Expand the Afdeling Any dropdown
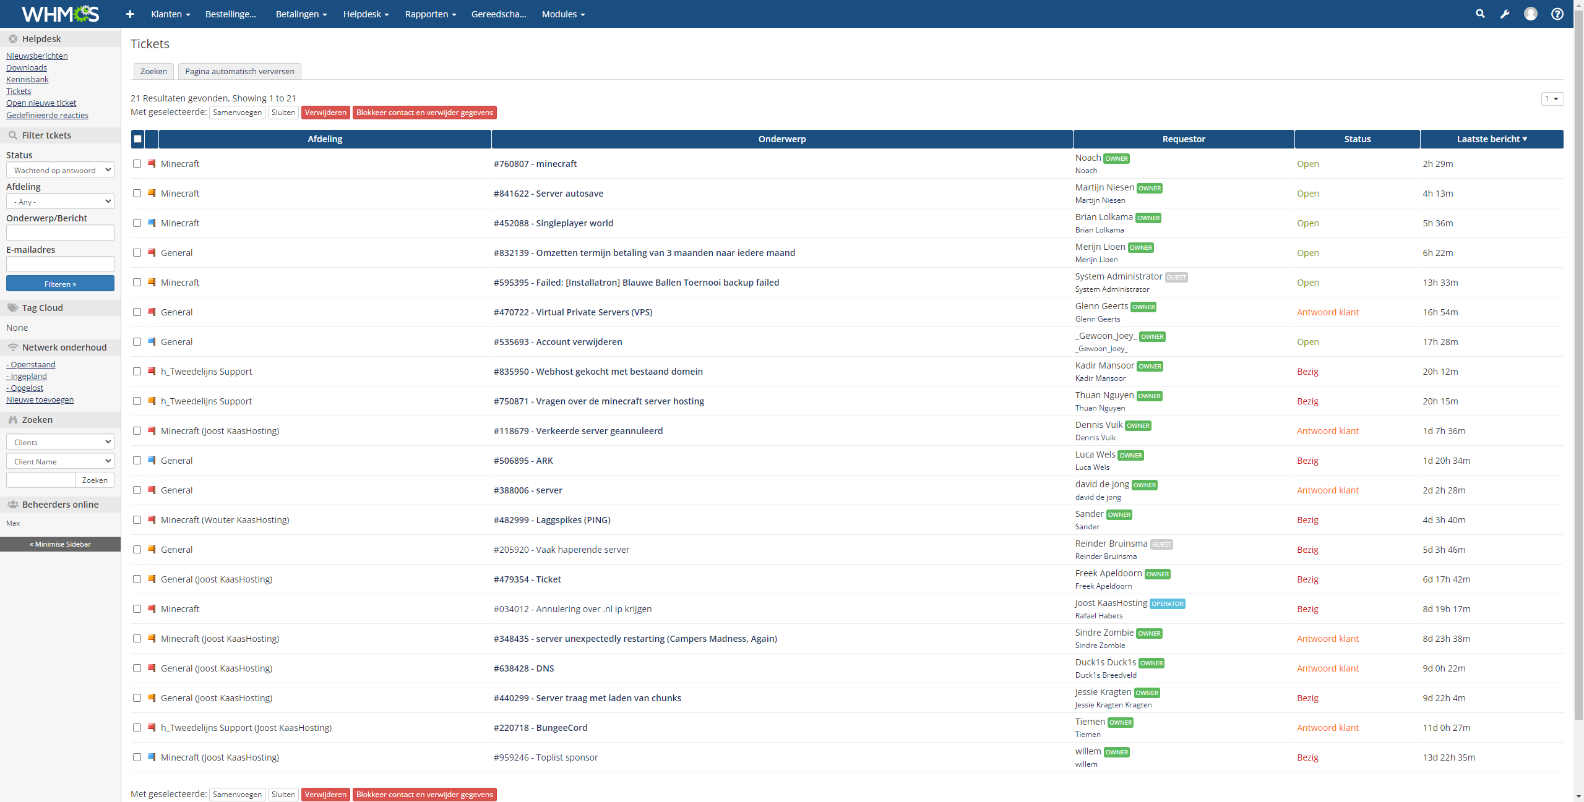This screenshot has width=1584, height=802. click(x=60, y=202)
